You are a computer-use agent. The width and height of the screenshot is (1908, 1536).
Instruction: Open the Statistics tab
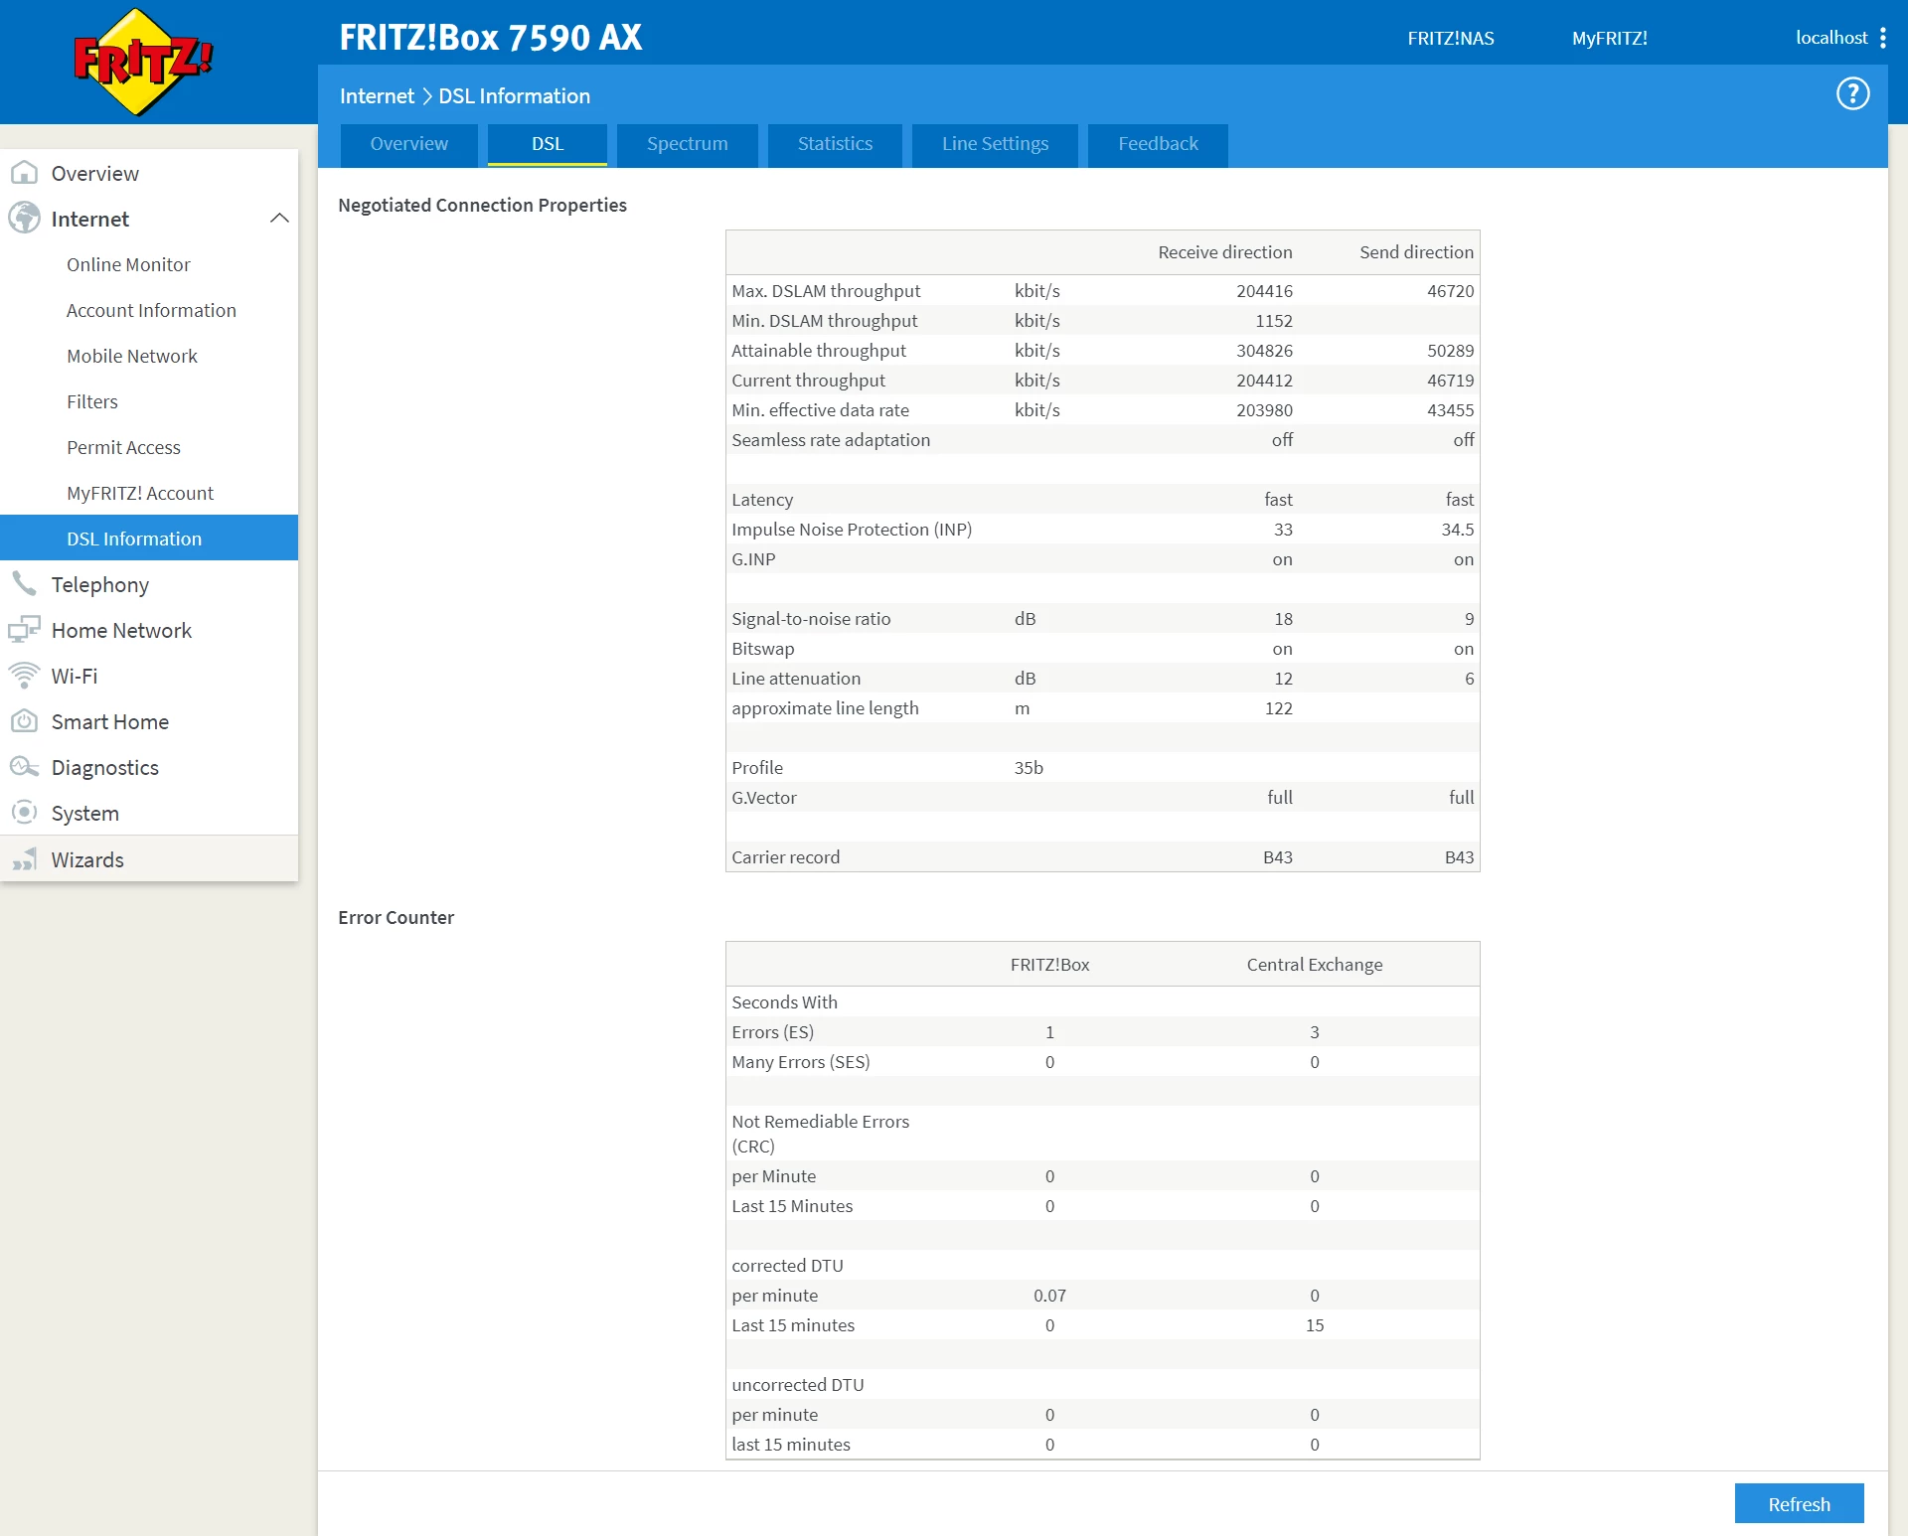coord(835,144)
